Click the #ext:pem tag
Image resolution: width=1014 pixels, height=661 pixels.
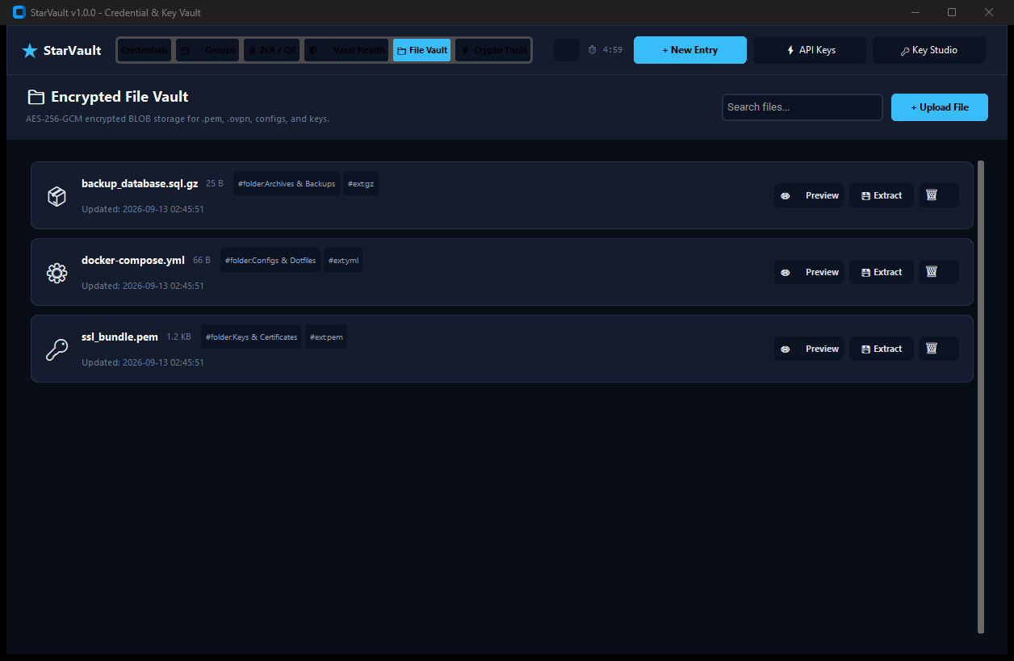point(326,337)
